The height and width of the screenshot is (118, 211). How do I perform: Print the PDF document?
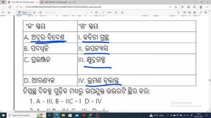click(x=185, y=12)
